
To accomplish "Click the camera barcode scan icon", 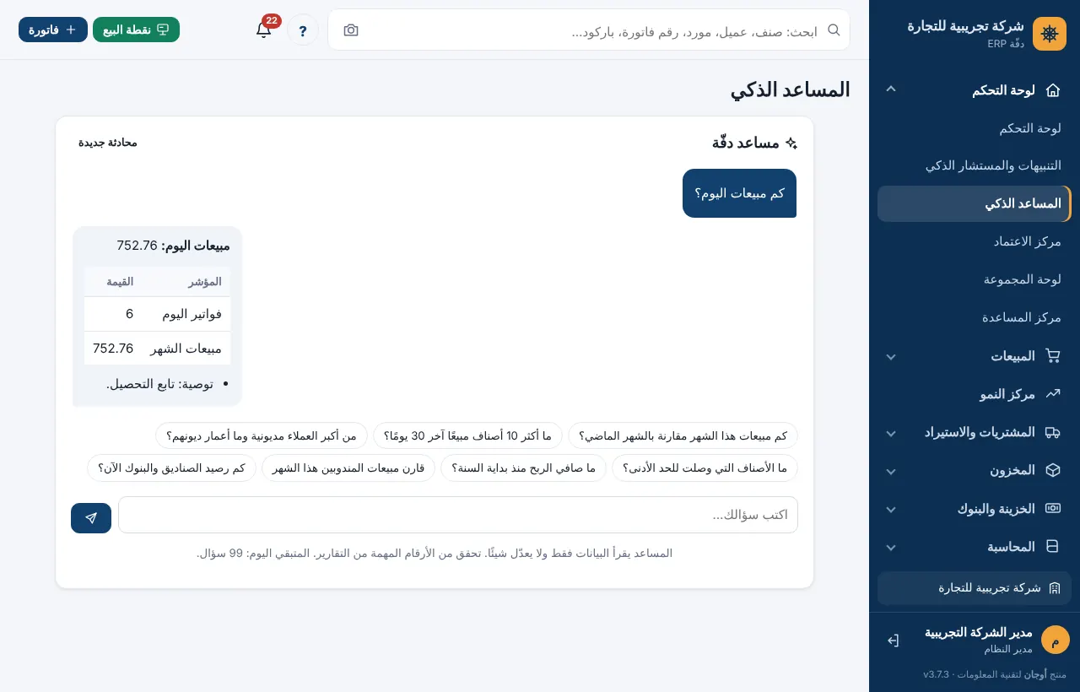I will click(x=351, y=30).
